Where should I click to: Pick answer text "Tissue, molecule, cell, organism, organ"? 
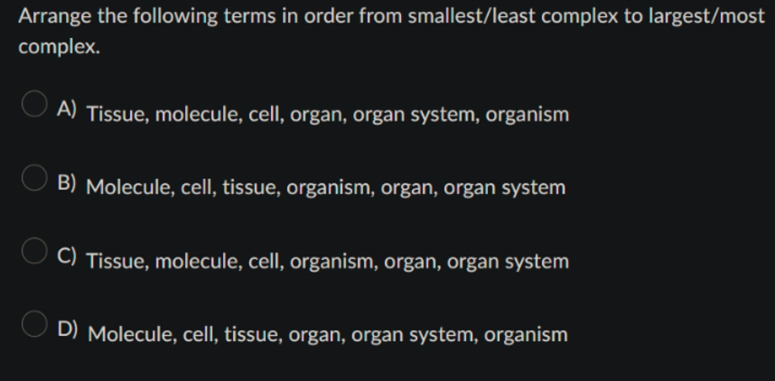tap(328, 262)
